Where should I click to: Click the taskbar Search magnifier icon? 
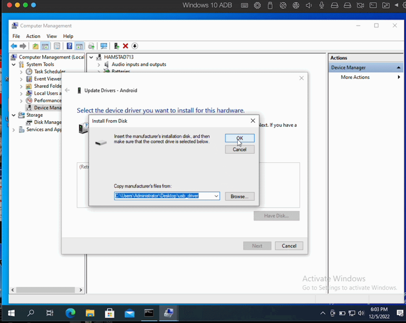30,313
